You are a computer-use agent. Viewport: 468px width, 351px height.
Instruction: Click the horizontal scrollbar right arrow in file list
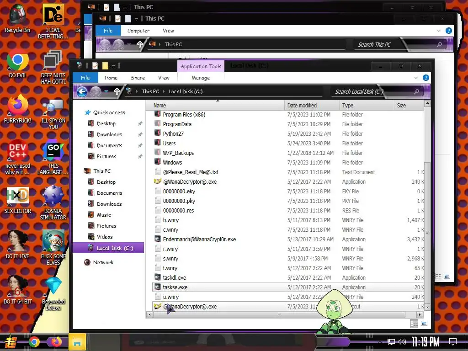pos(420,314)
